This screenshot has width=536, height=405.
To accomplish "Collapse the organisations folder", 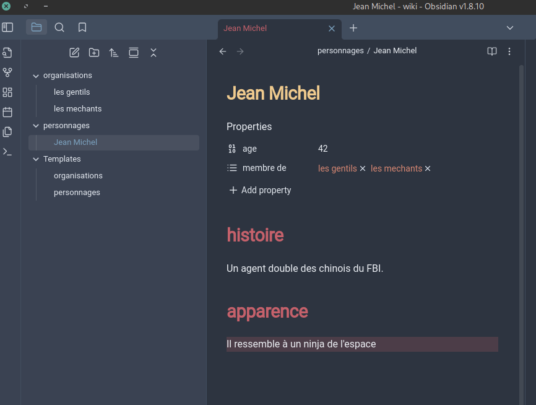I will coord(35,76).
